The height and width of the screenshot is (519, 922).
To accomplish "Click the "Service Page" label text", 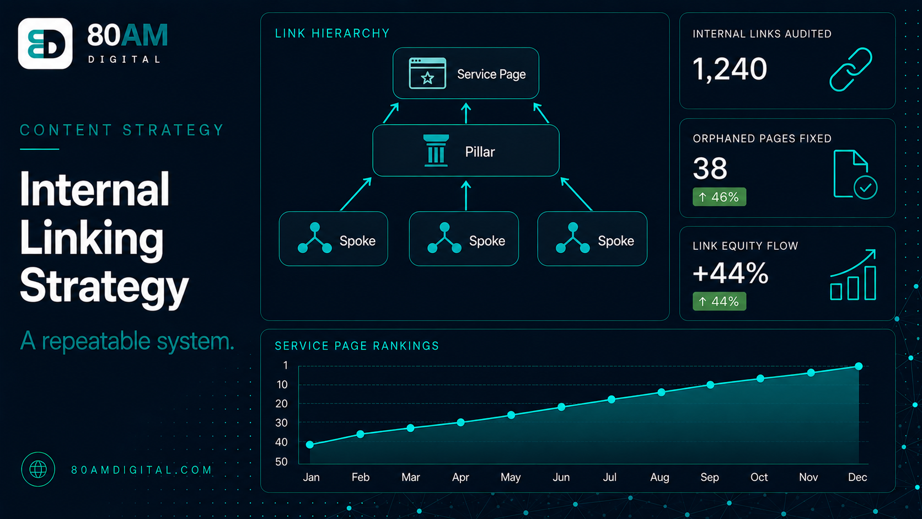I will coord(491,74).
